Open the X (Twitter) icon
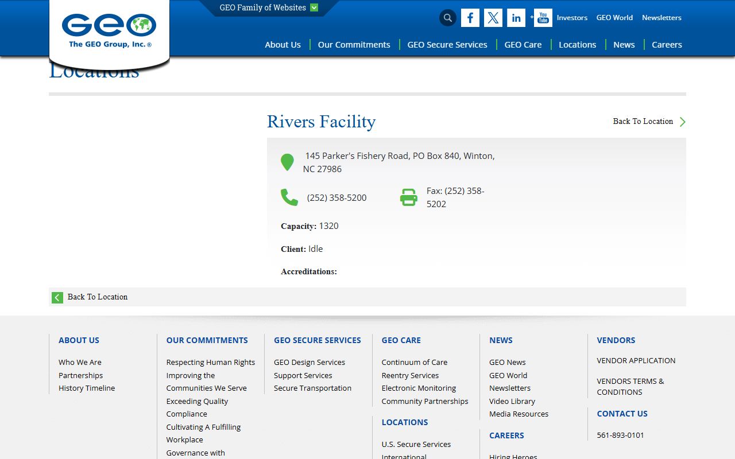735x459 pixels. 493,18
